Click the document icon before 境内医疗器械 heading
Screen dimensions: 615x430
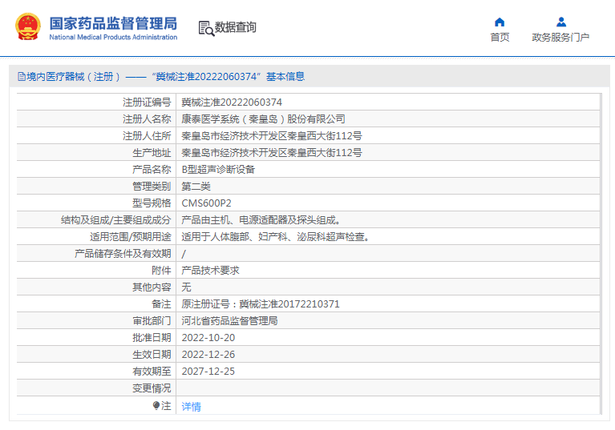click(x=21, y=77)
